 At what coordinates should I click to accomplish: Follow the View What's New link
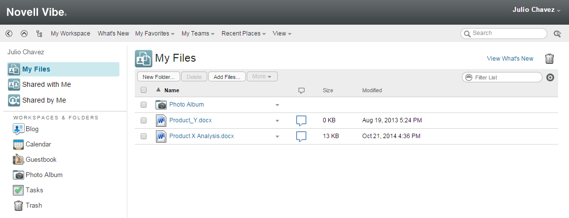point(510,59)
